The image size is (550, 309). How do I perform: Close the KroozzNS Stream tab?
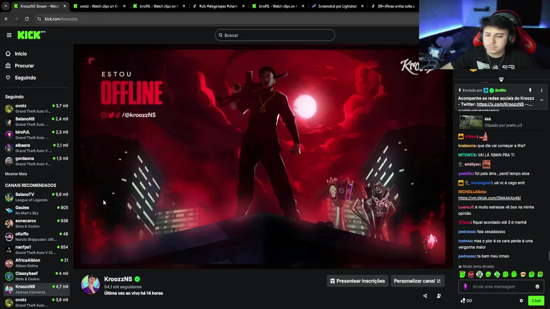(x=65, y=6)
